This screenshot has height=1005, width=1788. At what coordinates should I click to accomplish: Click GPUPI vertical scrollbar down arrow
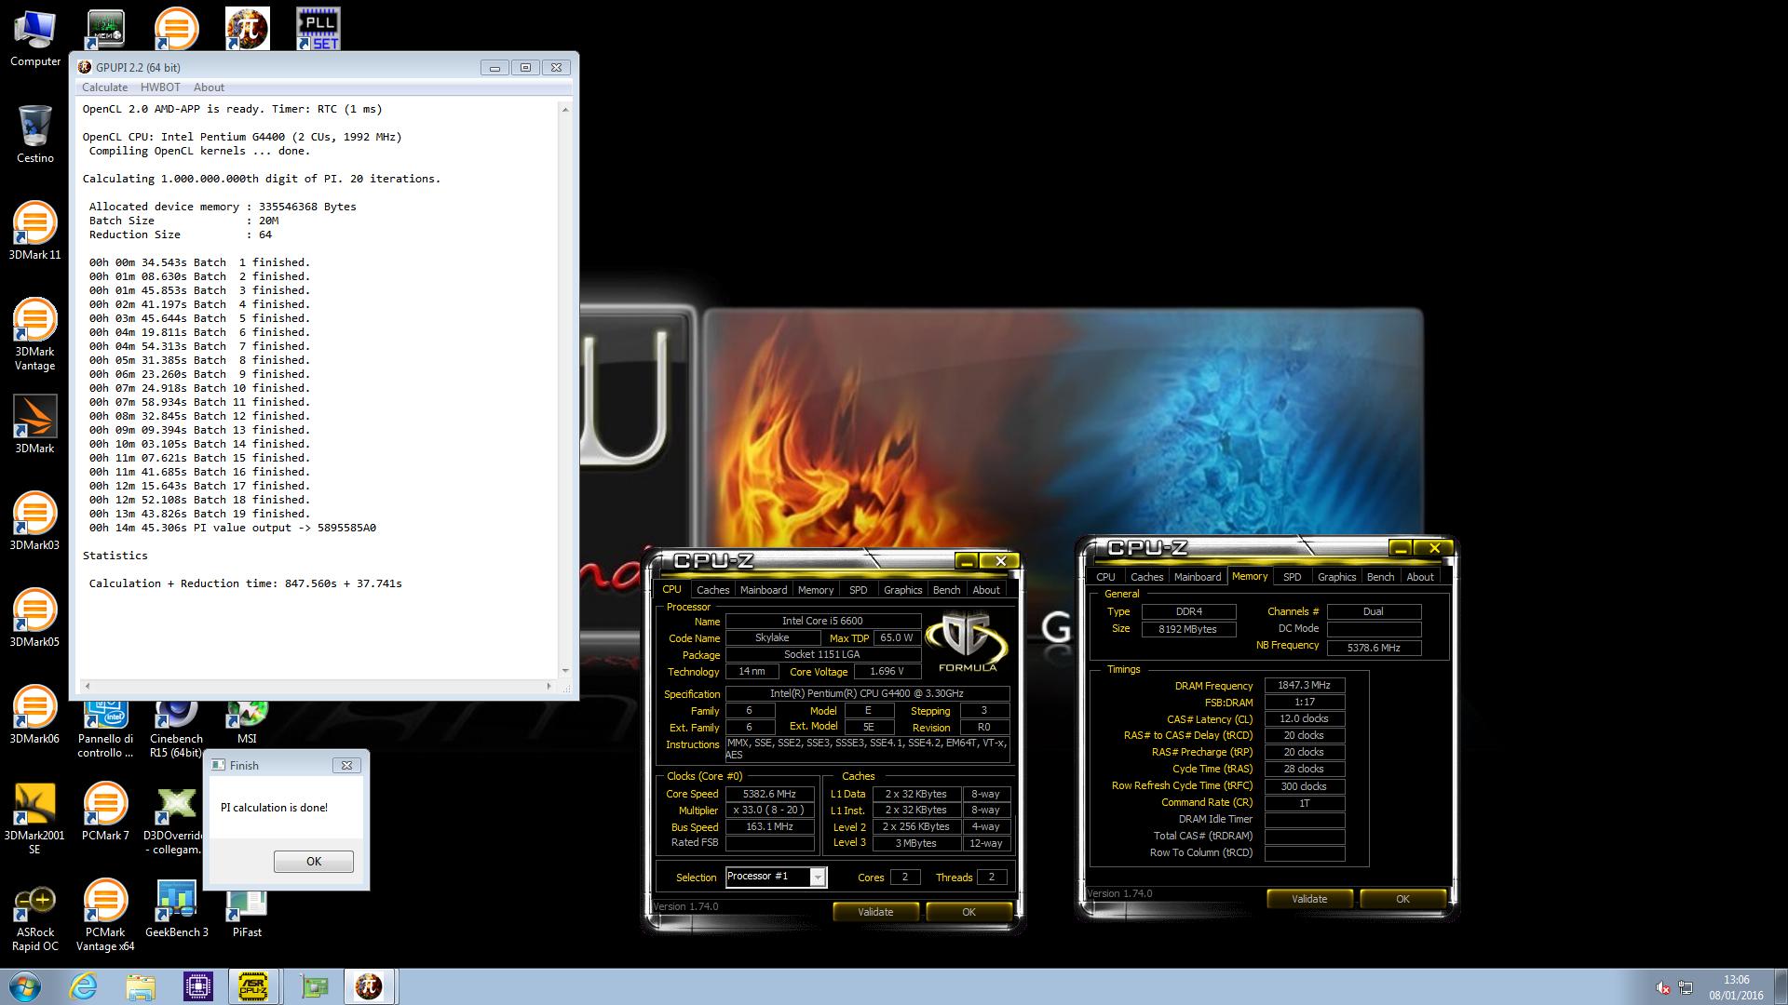[565, 670]
